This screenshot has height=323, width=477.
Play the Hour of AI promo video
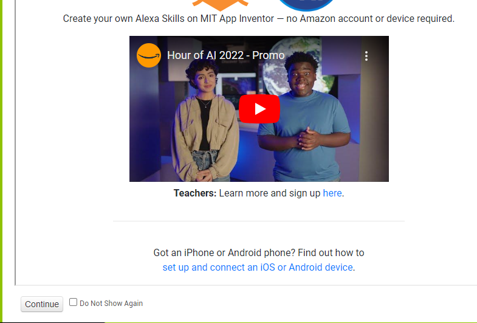pyautogui.click(x=259, y=109)
